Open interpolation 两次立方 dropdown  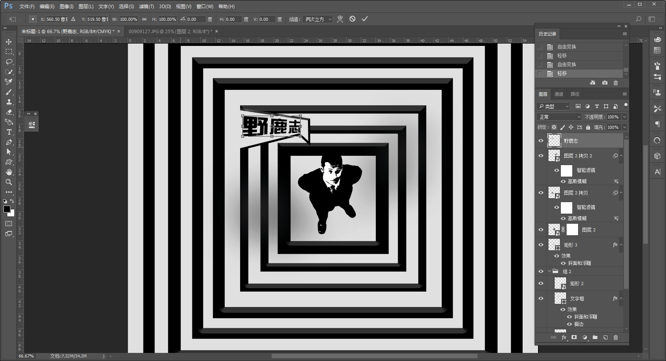318,19
